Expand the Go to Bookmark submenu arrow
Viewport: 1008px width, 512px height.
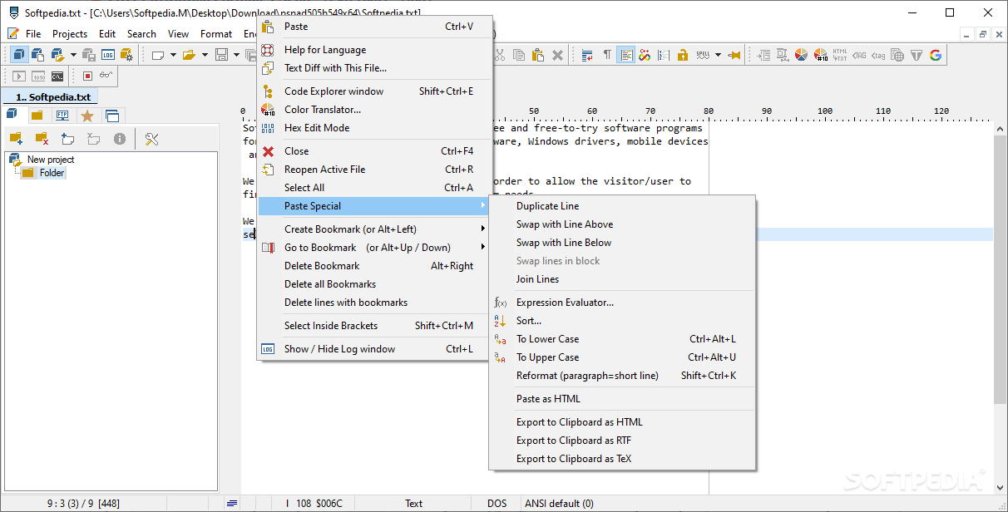pos(482,248)
